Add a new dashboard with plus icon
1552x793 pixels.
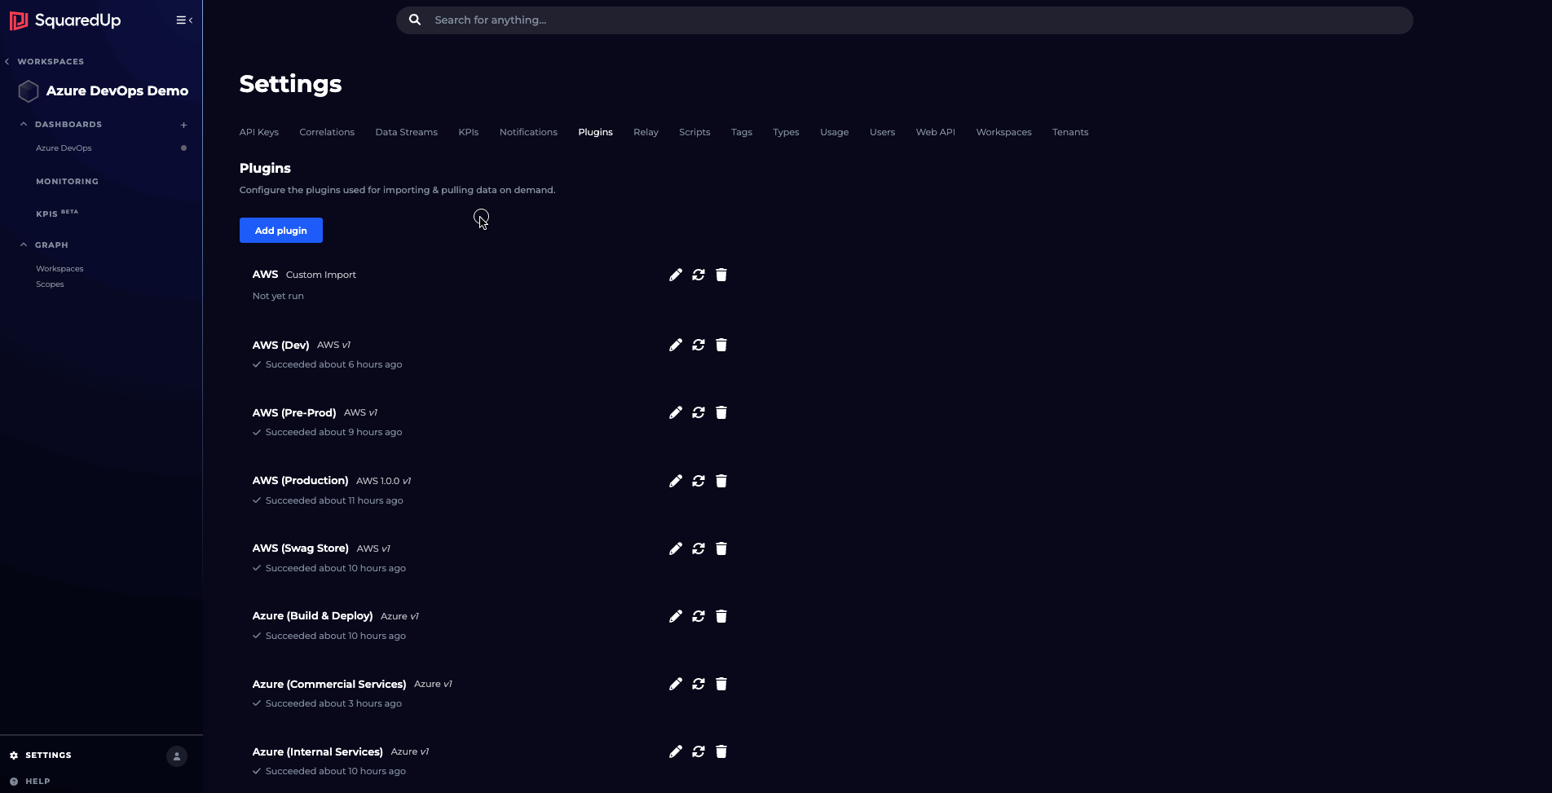click(183, 125)
